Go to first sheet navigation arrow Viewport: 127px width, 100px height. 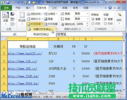[3, 93]
